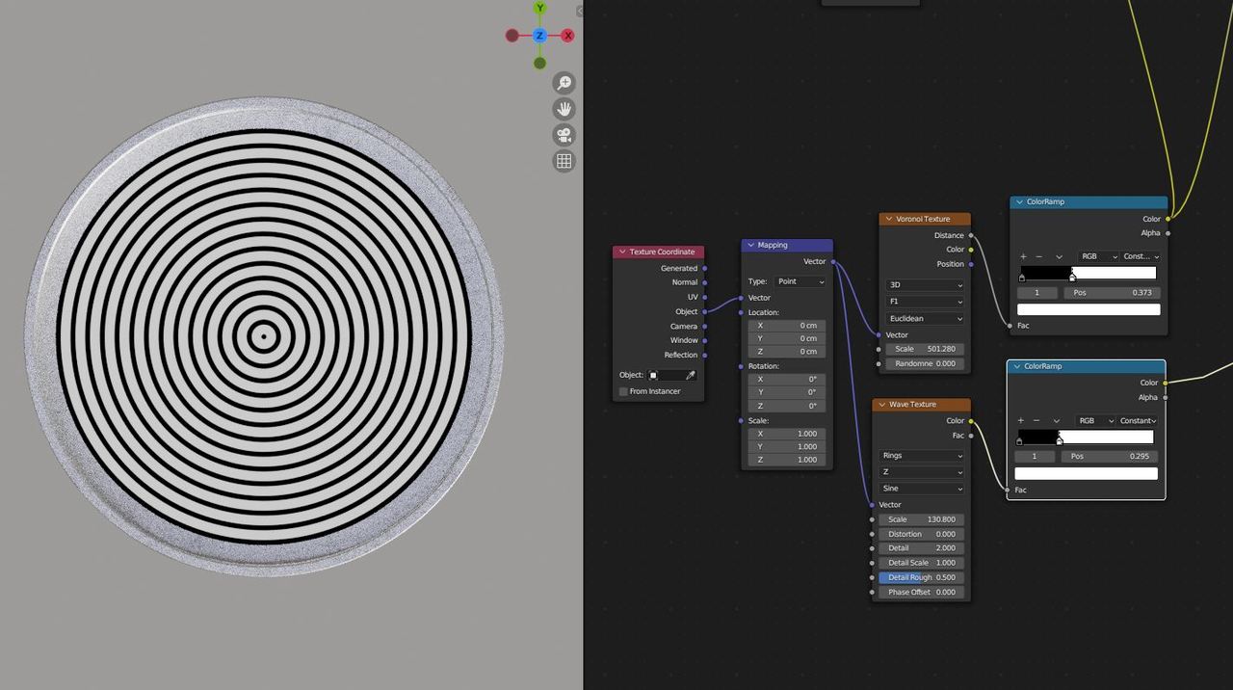Click the white stop color swatch in upper ColorRamp

[x=1089, y=309]
